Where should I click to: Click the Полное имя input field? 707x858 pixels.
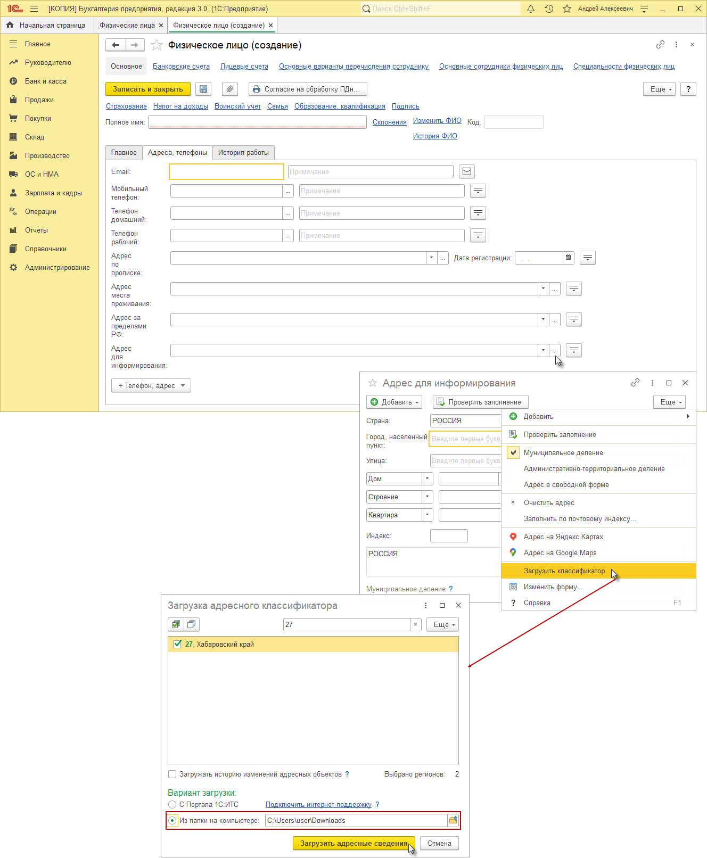click(257, 122)
